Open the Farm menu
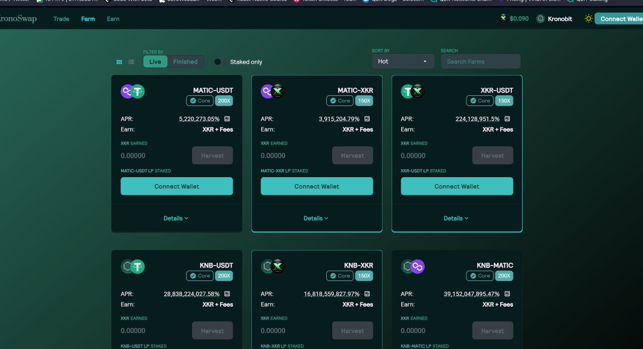The height and width of the screenshot is (349, 643). [x=88, y=19]
